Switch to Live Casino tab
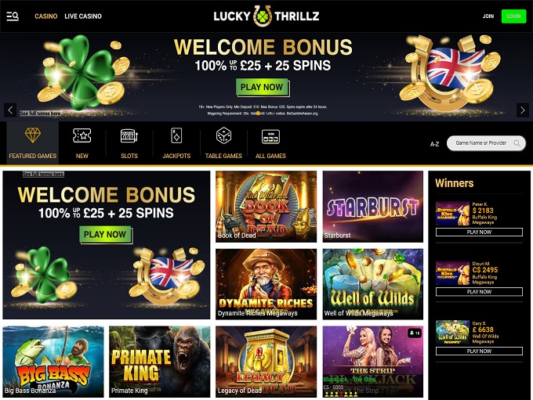The height and width of the screenshot is (400, 533). 83,16
